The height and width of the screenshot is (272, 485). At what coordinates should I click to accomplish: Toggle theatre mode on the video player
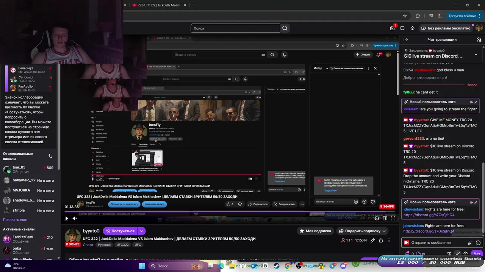coord(385,218)
